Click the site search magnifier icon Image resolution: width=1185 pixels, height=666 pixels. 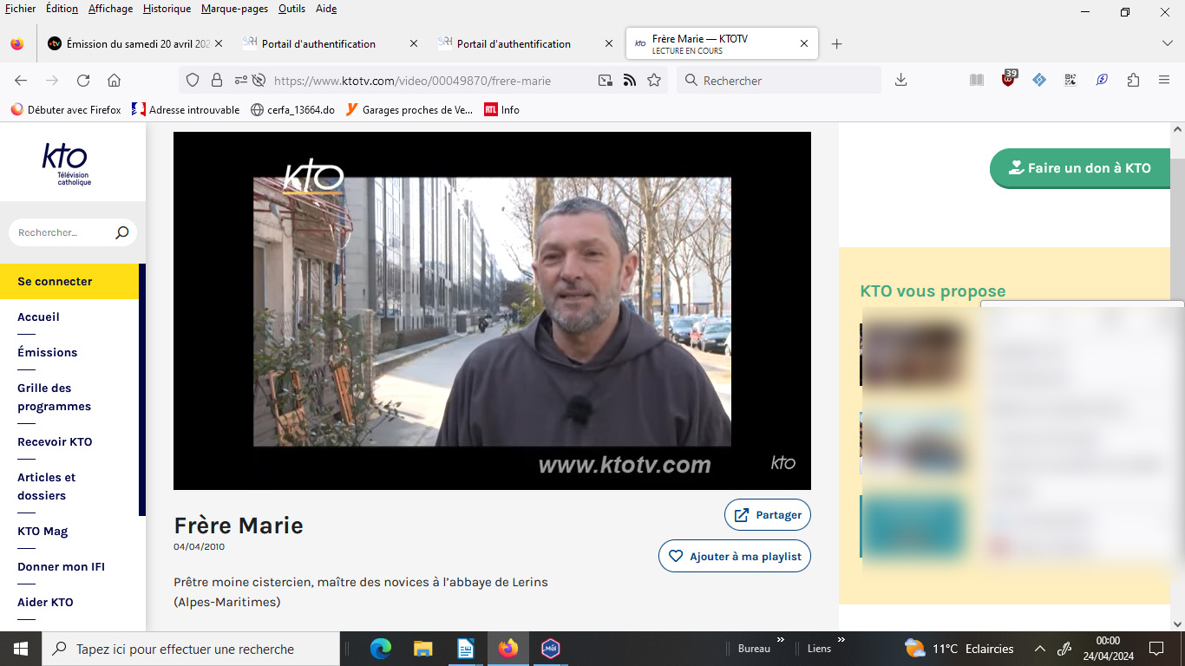(x=121, y=232)
